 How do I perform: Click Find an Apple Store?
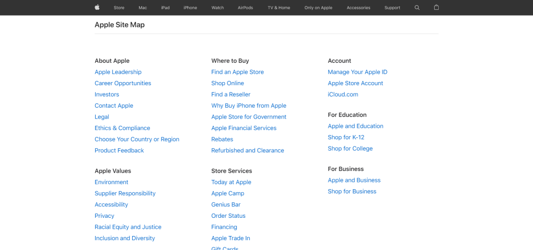click(x=237, y=72)
